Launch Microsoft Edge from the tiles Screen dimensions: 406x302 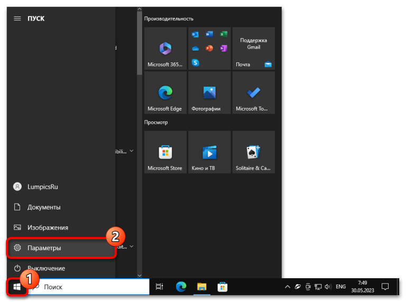coord(165,93)
